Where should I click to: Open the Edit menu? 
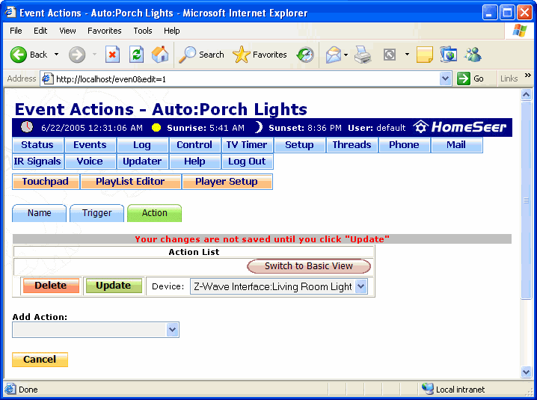click(40, 31)
